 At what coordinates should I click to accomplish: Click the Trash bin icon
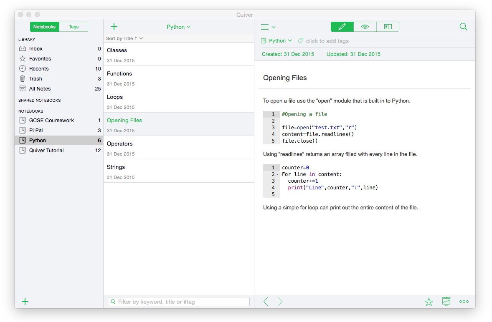(23, 78)
